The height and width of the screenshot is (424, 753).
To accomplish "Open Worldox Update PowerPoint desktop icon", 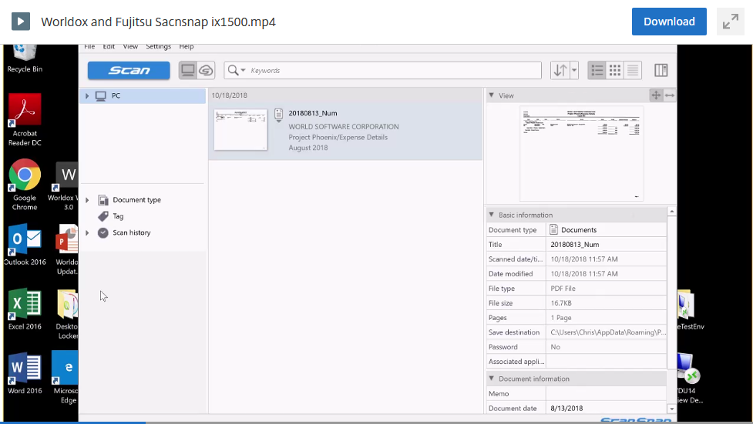I will (66, 249).
